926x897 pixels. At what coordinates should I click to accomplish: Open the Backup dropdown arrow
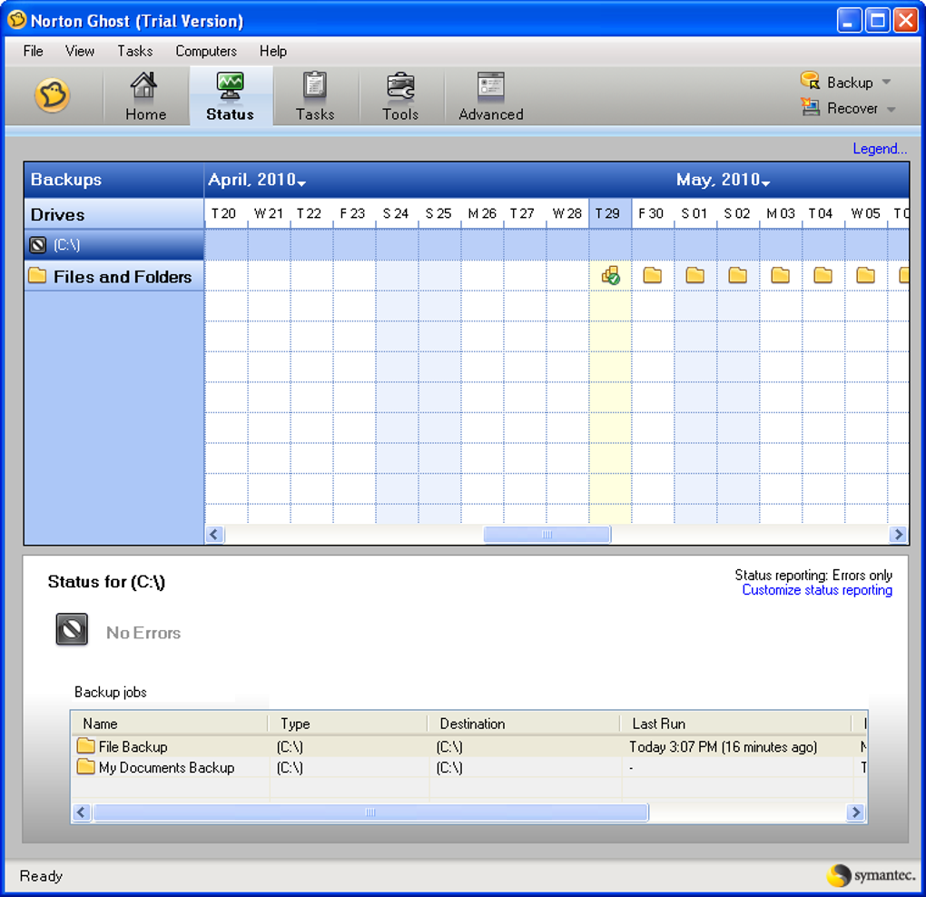(886, 82)
